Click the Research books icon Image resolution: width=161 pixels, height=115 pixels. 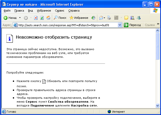click(x=132, y=18)
